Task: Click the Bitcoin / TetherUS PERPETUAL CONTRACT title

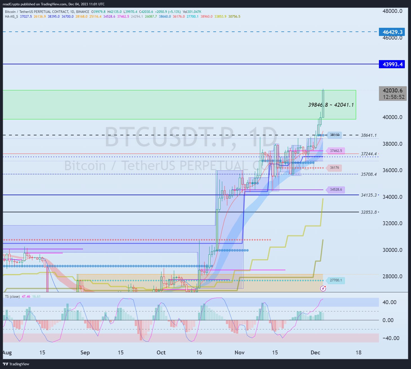Action: coord(37,12)
